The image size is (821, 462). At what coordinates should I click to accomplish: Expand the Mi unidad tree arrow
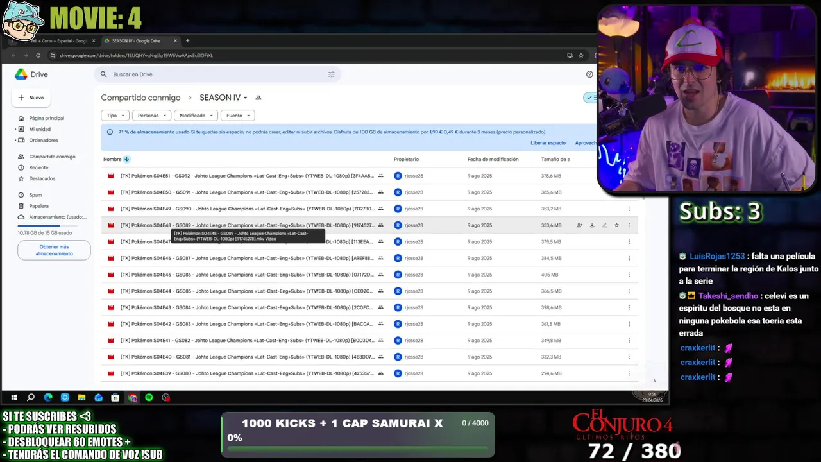tap(15, 129)
